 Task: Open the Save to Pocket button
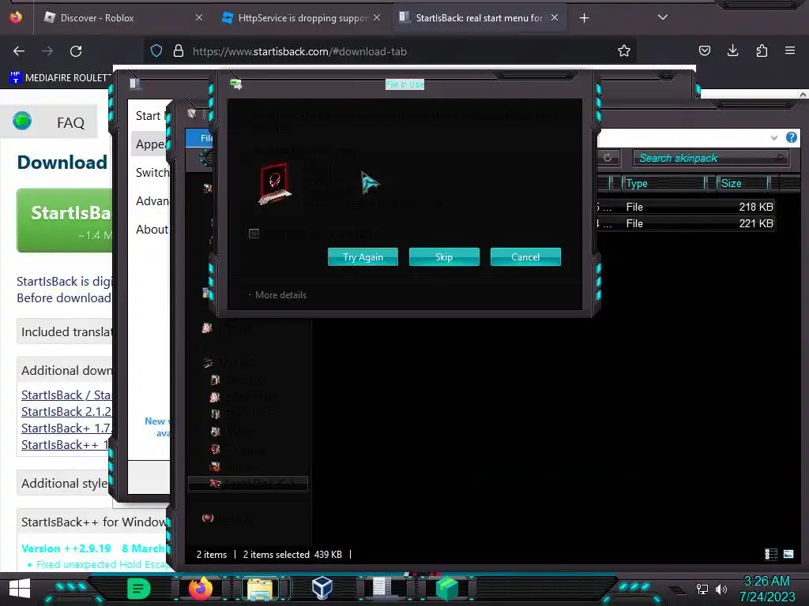704,50
